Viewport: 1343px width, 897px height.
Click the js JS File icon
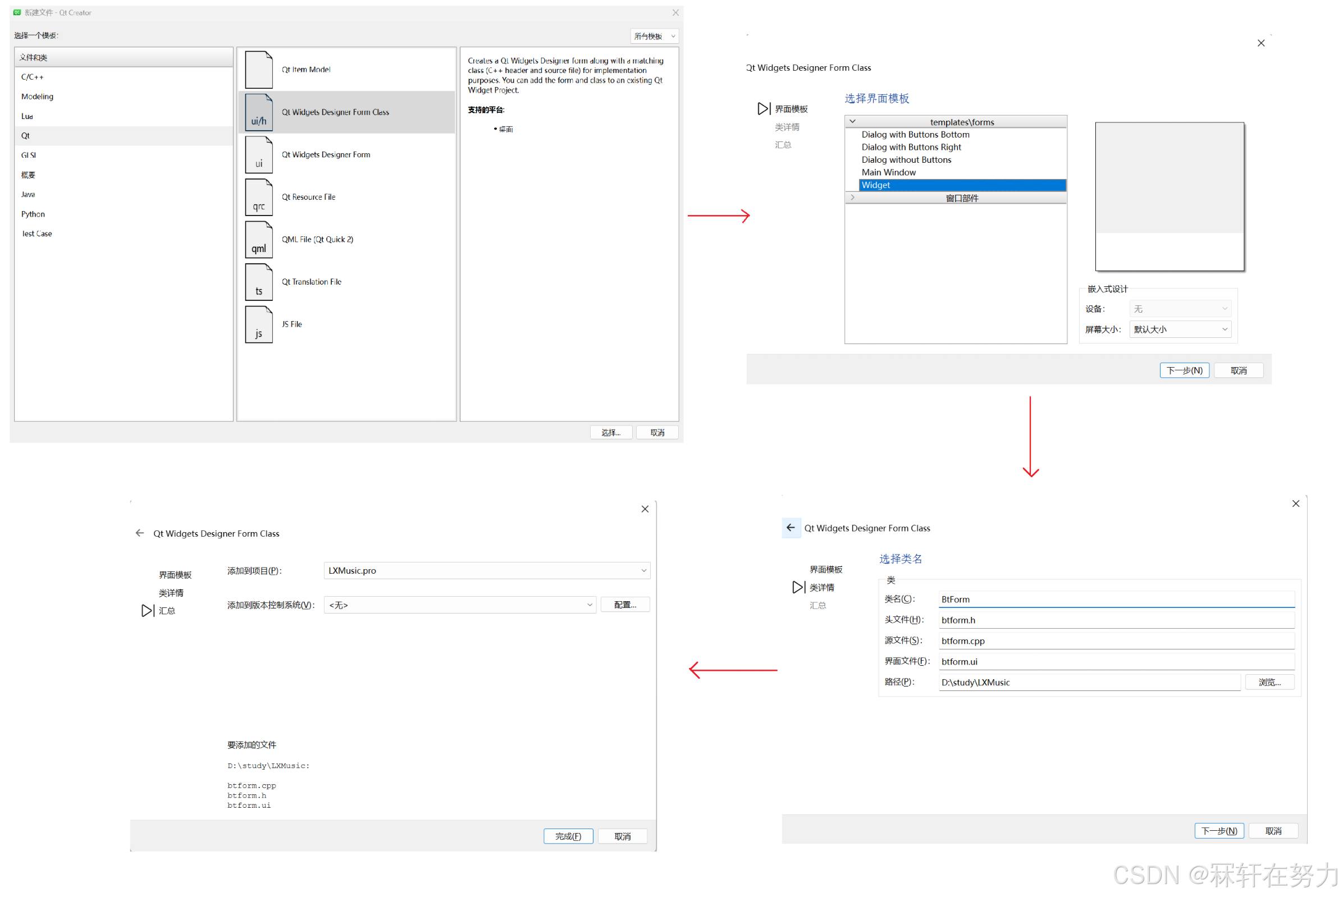click(x=259, y=324)
